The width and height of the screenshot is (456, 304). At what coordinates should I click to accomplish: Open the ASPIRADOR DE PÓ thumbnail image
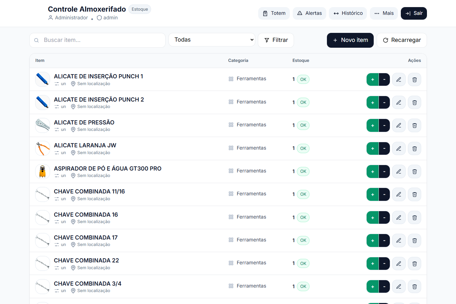click(x=43, y=172)
